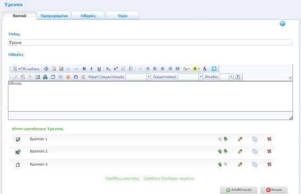The image size is (301, 194).
Task: Toggle italic formatting
Action: pyautogui.click(x=91, y=69)
